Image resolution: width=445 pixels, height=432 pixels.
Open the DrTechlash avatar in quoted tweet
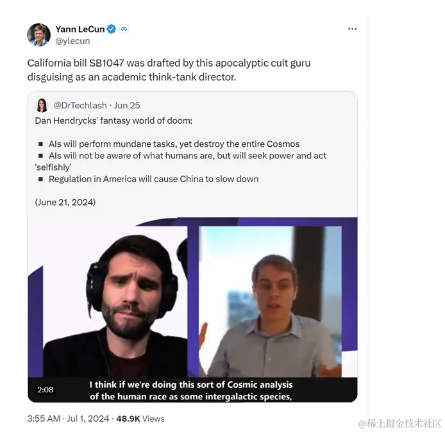[x=42, y=105]
